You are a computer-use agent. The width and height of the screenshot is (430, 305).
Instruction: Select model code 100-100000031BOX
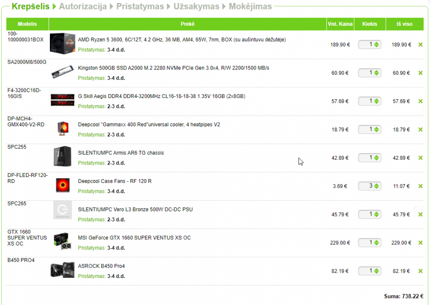(25, 37)
